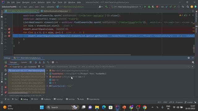
Task: Click the Step Out button in the debugger toolbar
Action: [x=44, y=62]
